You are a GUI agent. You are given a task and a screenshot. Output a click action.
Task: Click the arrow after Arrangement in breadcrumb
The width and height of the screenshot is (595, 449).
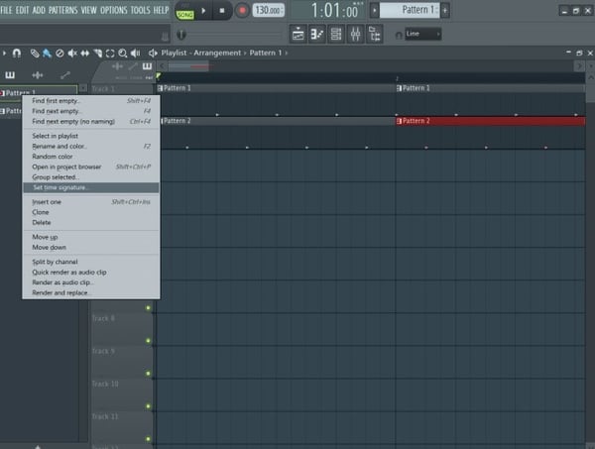tap(245, 54)
